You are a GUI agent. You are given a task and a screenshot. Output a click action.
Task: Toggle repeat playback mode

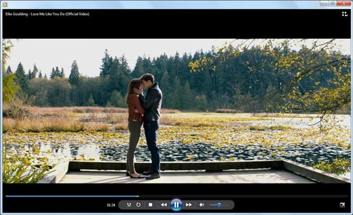138,204
